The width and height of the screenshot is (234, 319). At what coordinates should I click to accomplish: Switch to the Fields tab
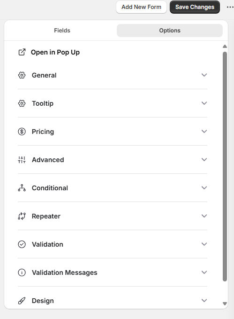pyautogui.click(x=62, y=31)
